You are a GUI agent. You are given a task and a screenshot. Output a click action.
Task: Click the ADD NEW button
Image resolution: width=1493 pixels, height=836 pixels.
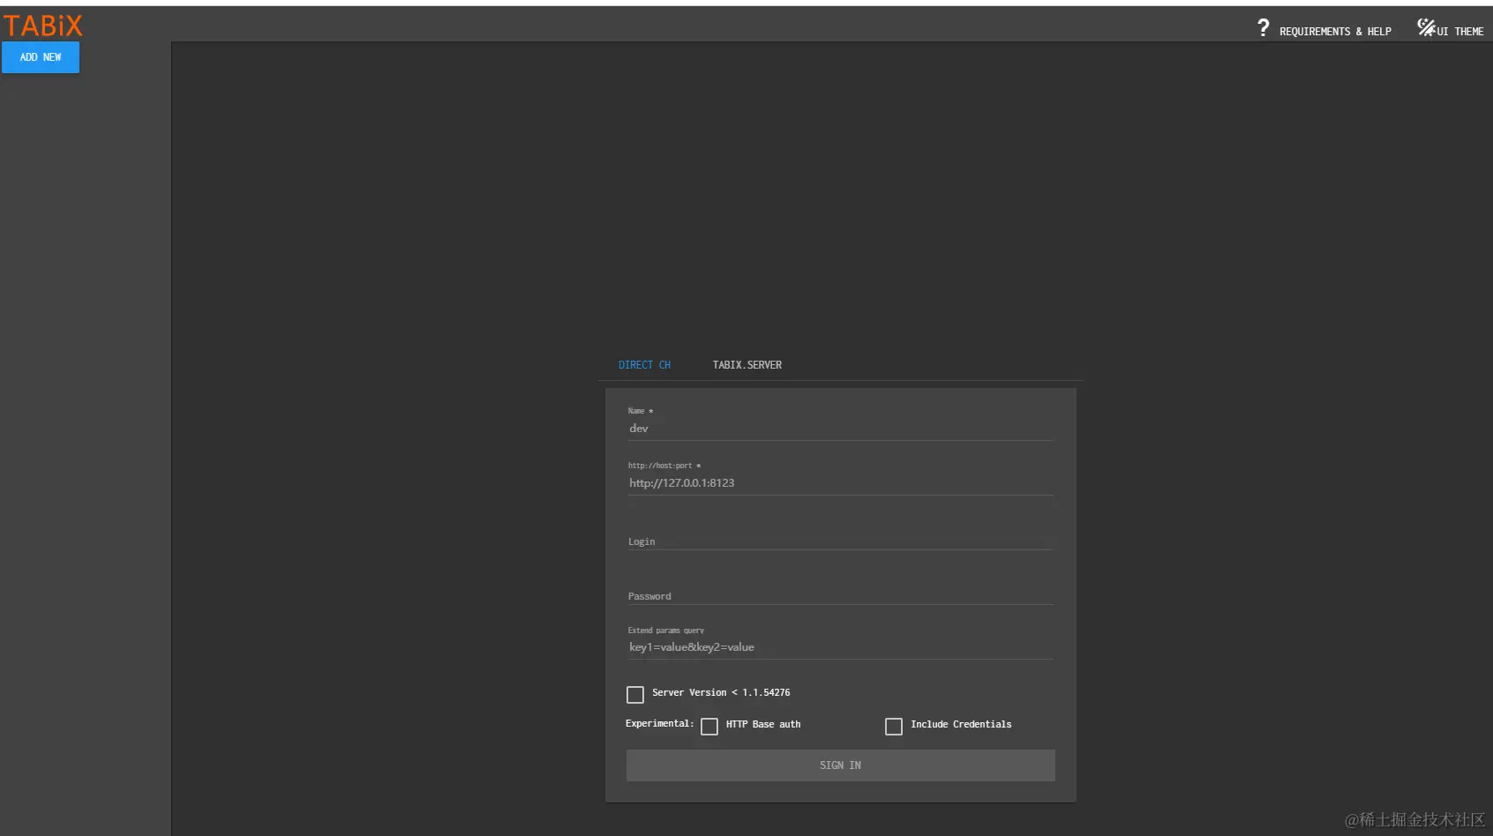click(x=41, y=57)
